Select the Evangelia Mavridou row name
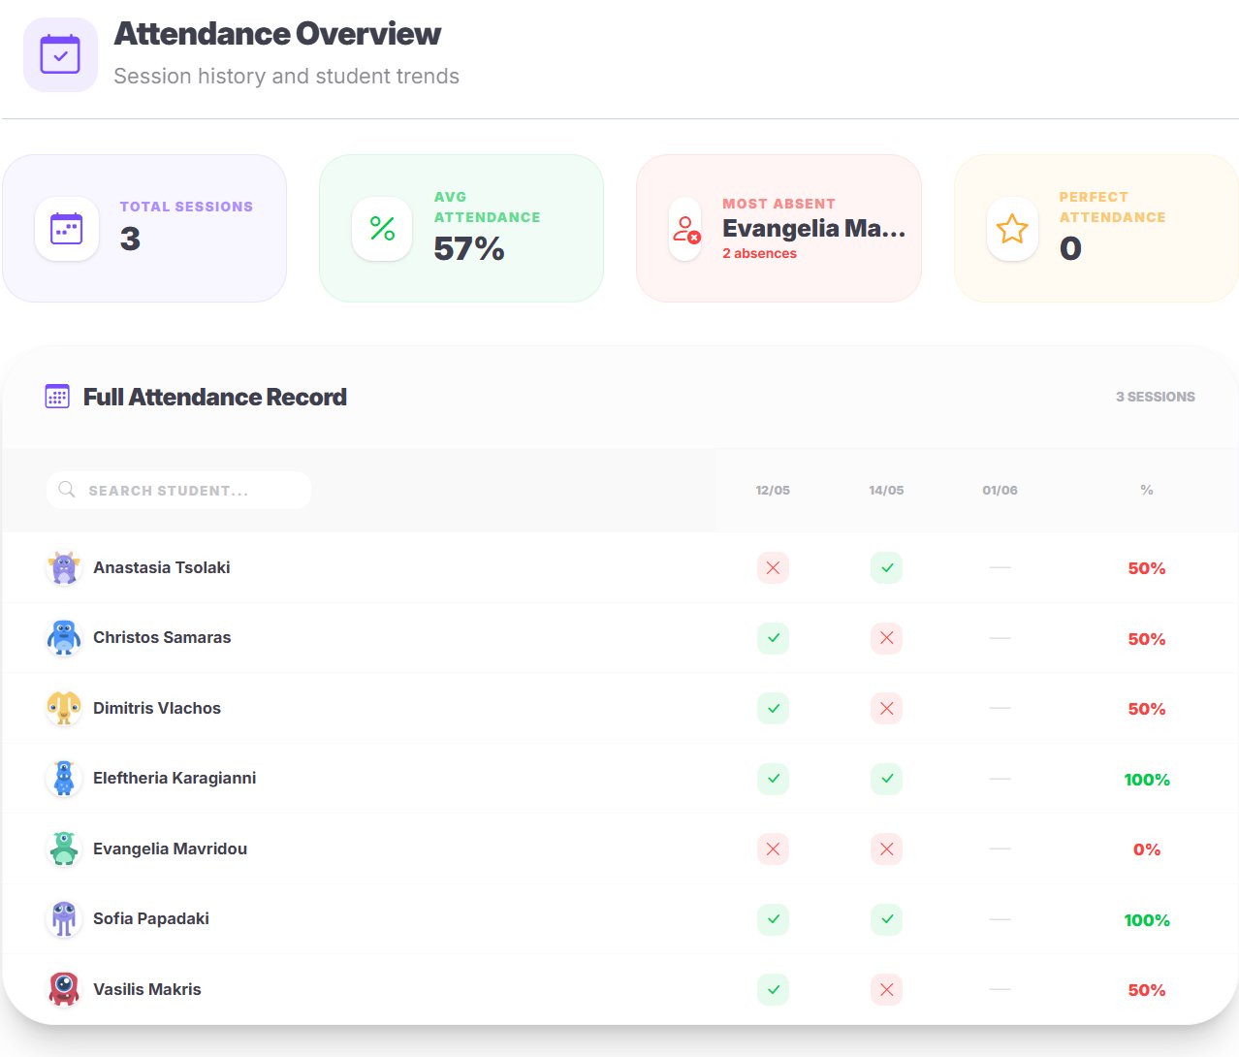This screenshot has width=1239, height=1057. tap(170, 849)
